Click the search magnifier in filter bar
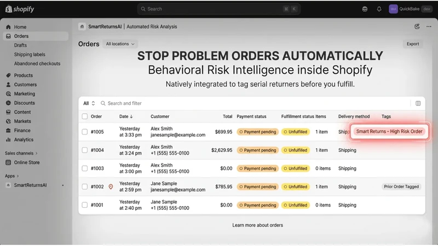Viewport: 438px width, 246px height. tap(103, 103)
